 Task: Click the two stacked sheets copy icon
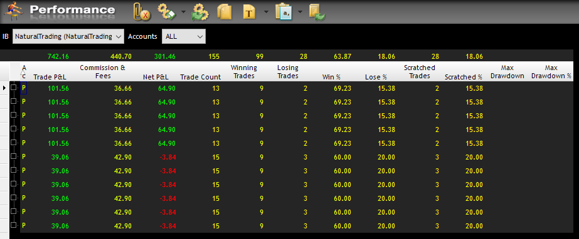coord(224,12)
